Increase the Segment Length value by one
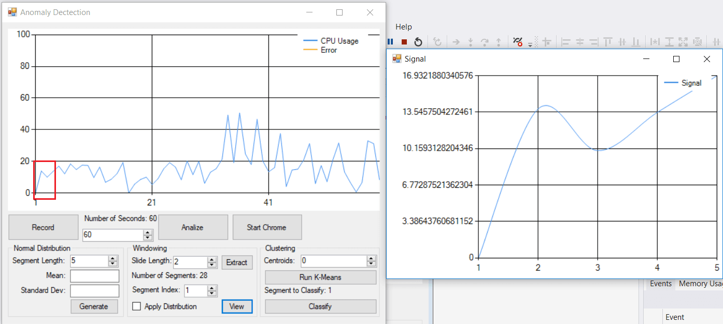Screen dimensions: 723x324 [113, 258]
